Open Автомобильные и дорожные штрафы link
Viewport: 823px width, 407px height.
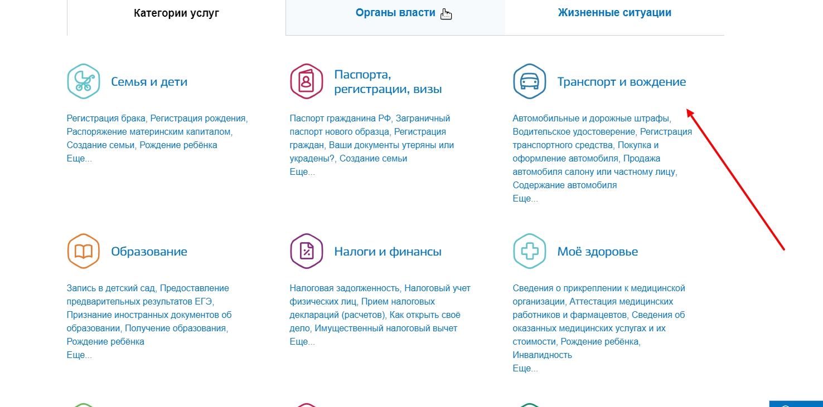point(591,119)
